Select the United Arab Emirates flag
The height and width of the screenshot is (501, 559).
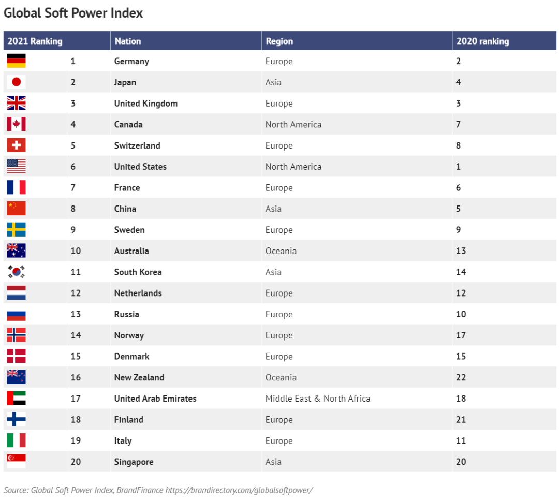[17, 399]
